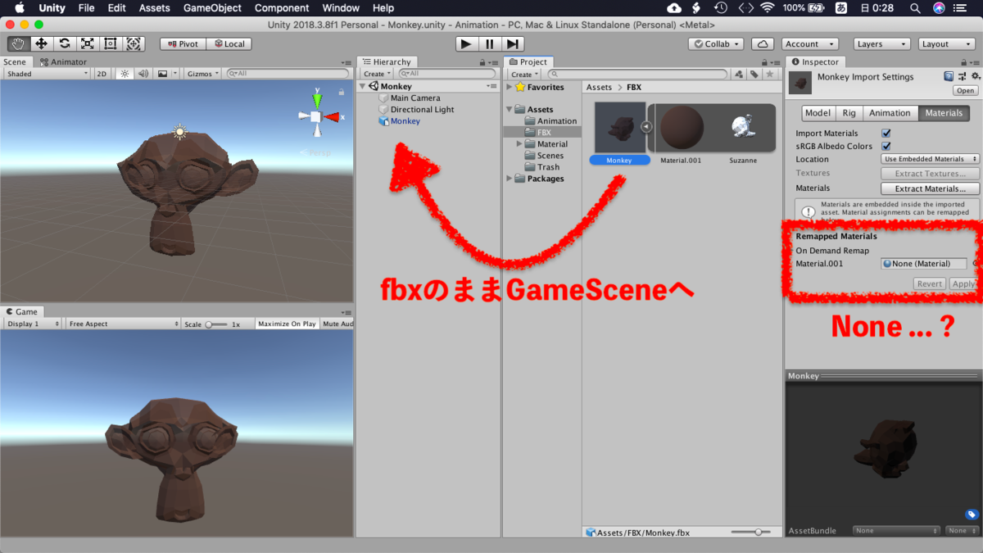The image size is (983, 553).
Task: Click the Search by Label tag icon
Action: [754, 74]
